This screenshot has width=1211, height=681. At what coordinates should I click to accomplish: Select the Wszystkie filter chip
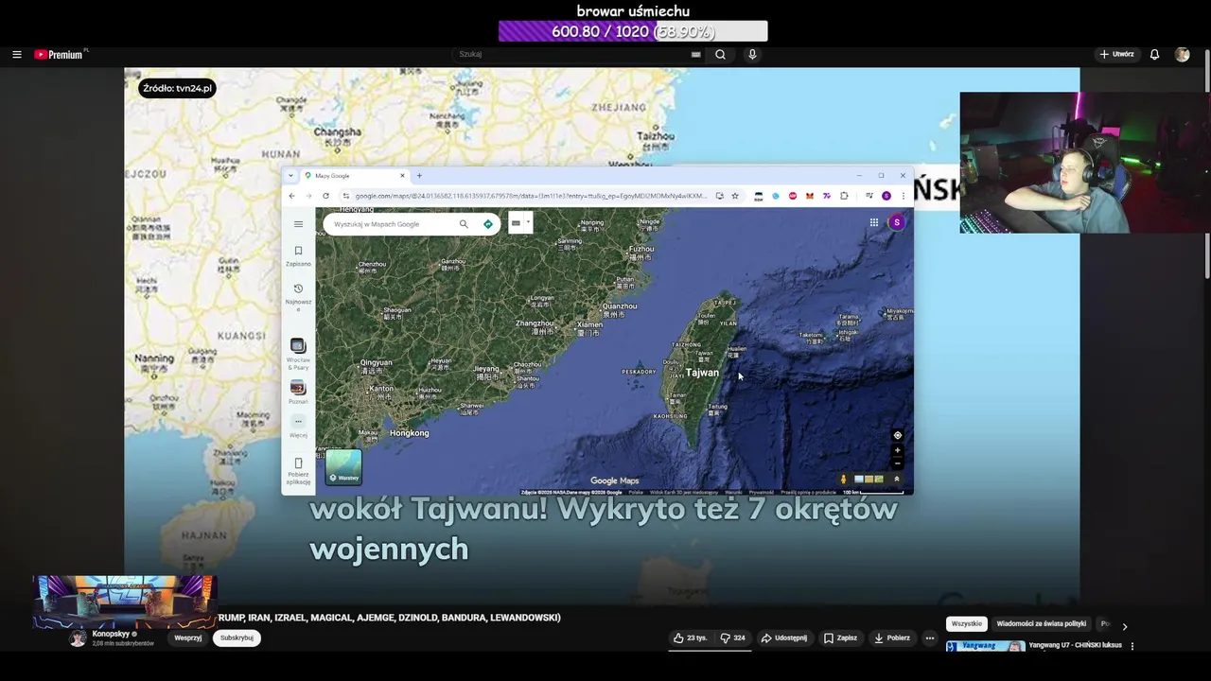[967, 624]
